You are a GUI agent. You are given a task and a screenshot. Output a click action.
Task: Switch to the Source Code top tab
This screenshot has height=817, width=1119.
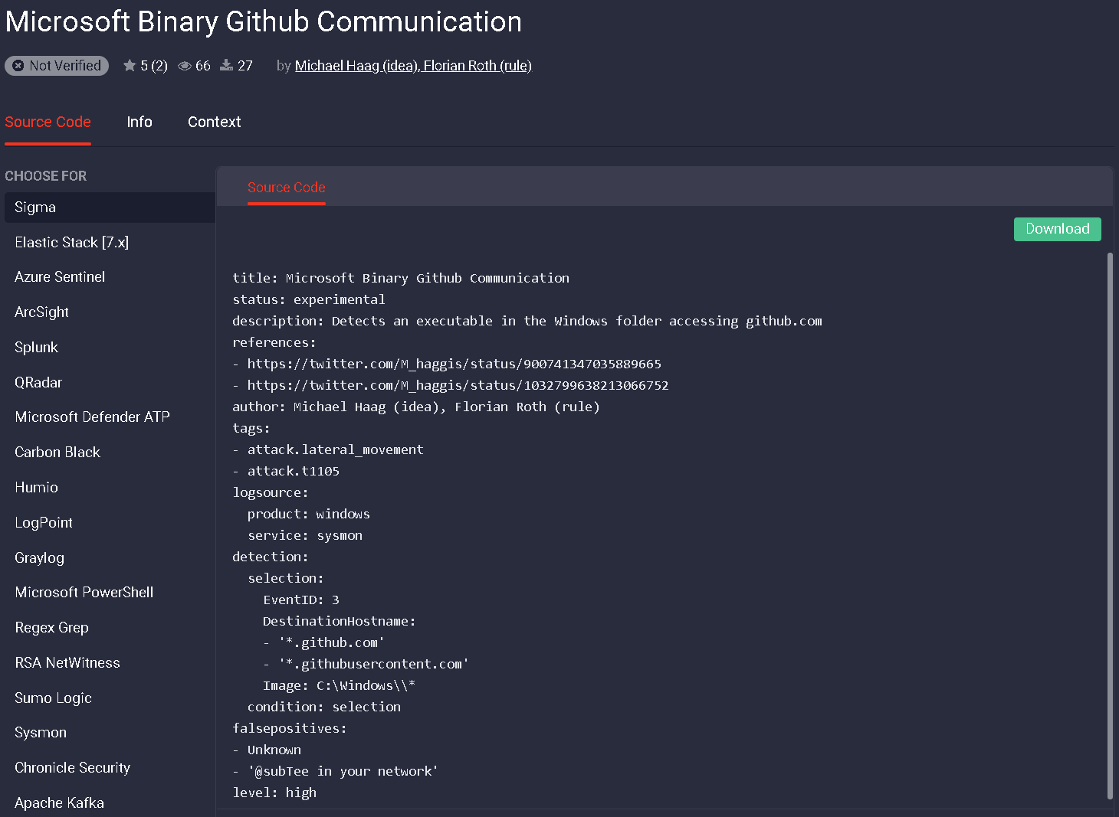[x=48, y=122]
